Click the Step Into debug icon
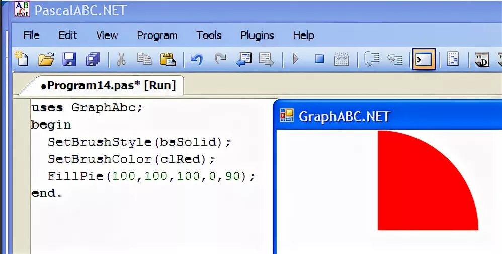502x254 pixels. point(372,59)
